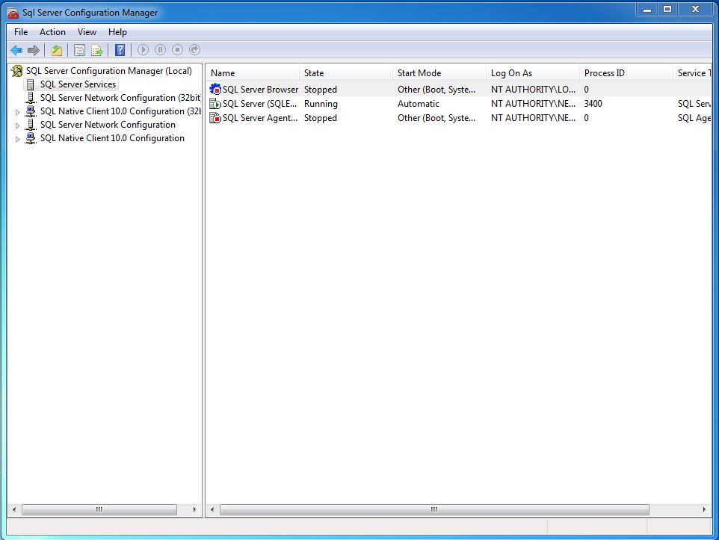The image size is (719, 540).
Task: Click the Restart Service toolbar icon
Action: (x=195, y=49)
